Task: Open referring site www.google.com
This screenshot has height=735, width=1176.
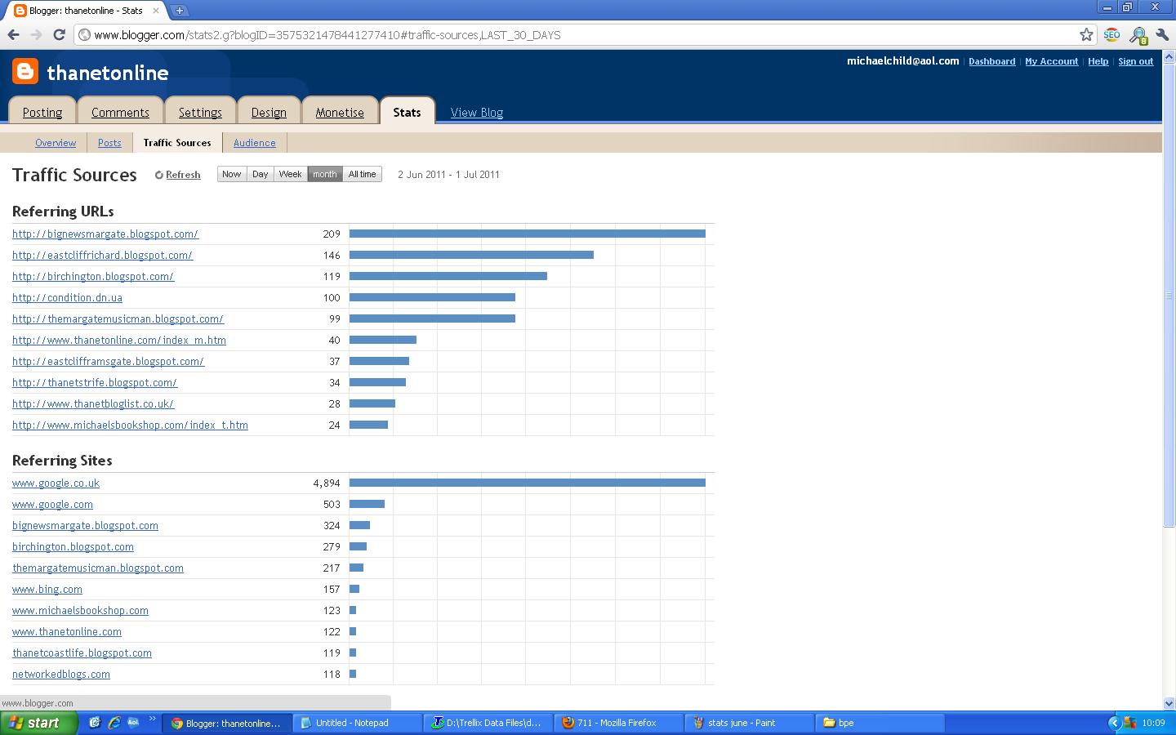Action: pyautogui.click(x=52, y=504)
